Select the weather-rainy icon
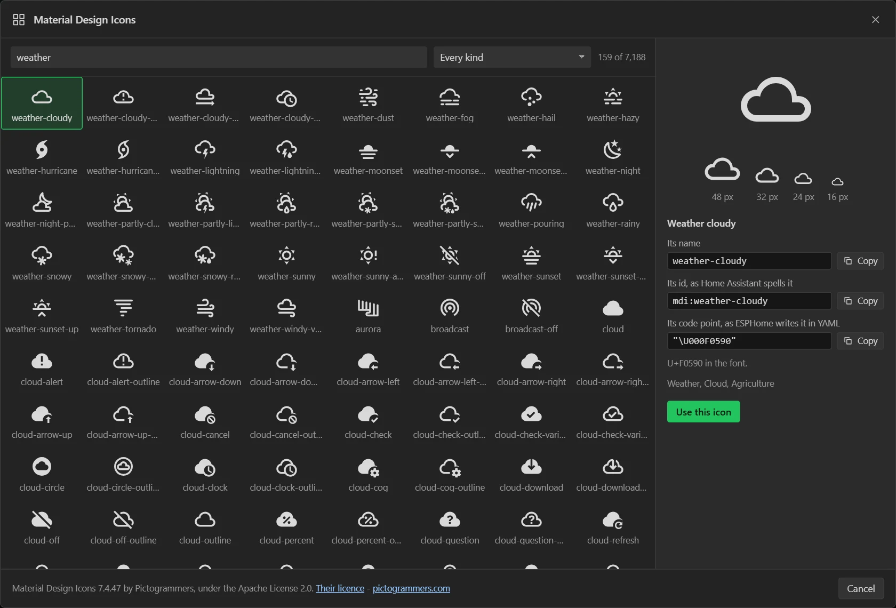 point(613,209)
